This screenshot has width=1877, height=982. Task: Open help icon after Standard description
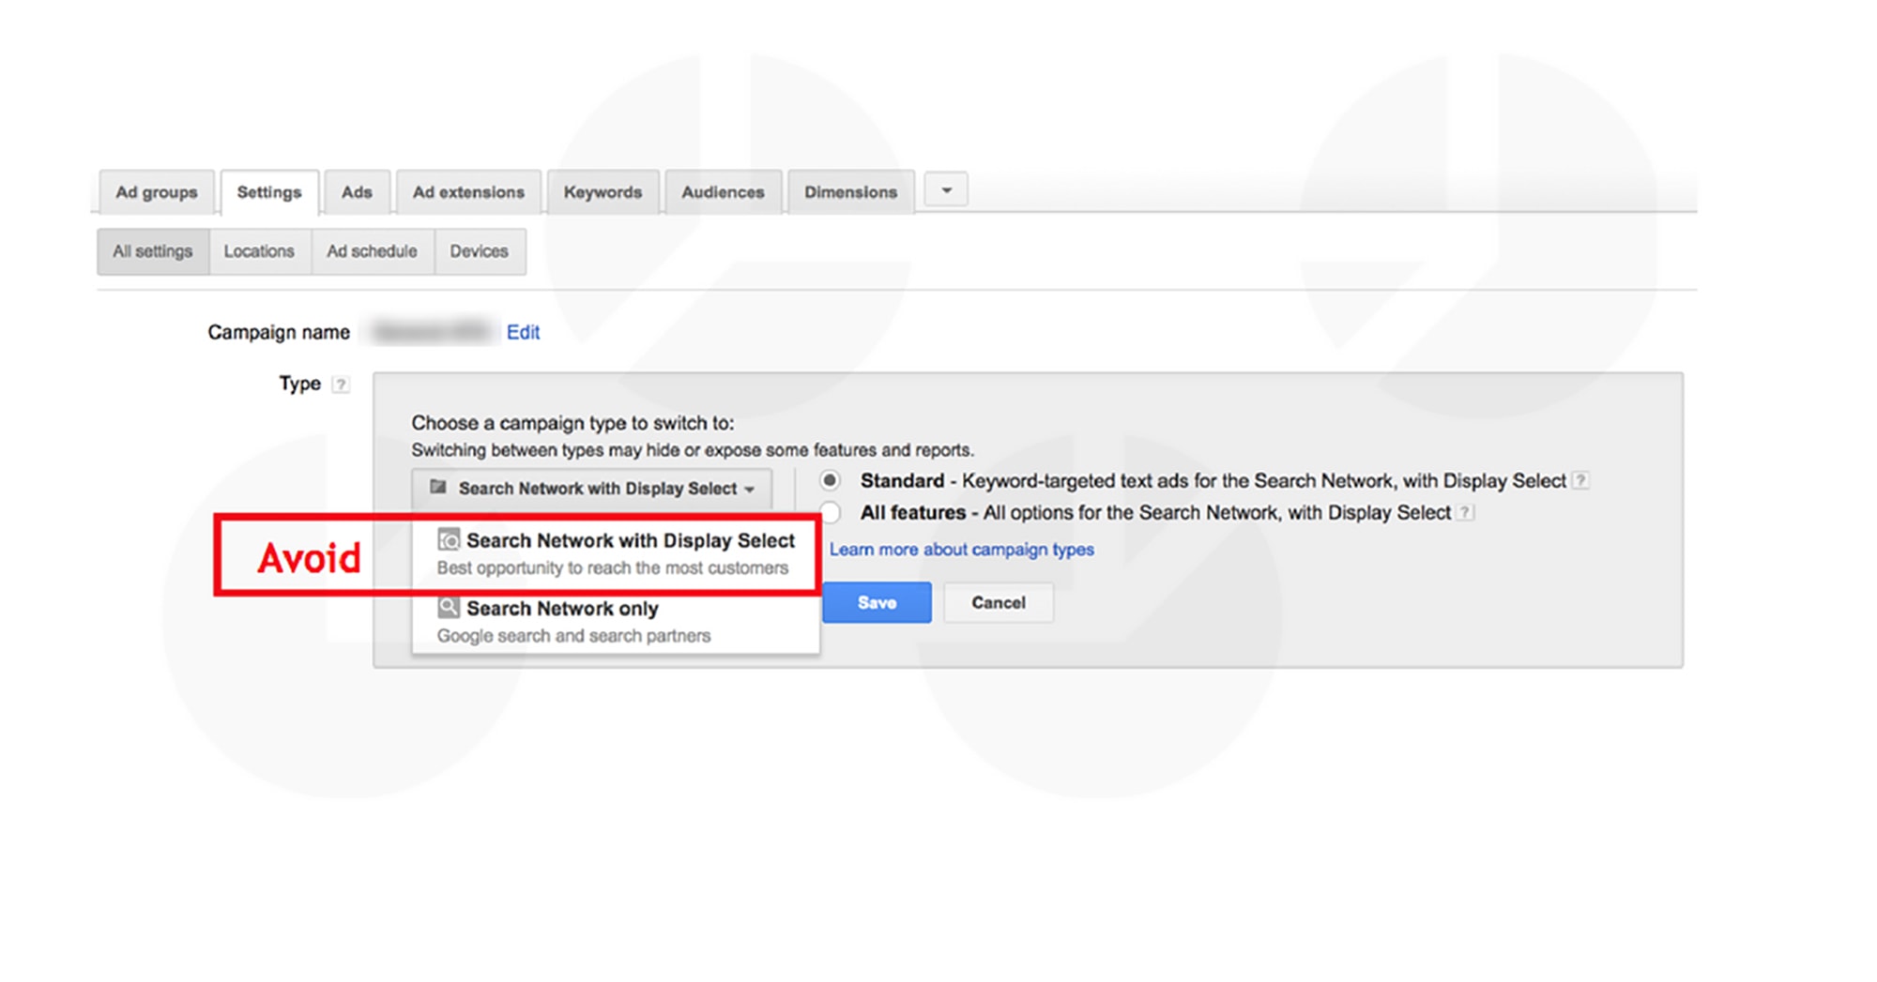pos(1580,480)
